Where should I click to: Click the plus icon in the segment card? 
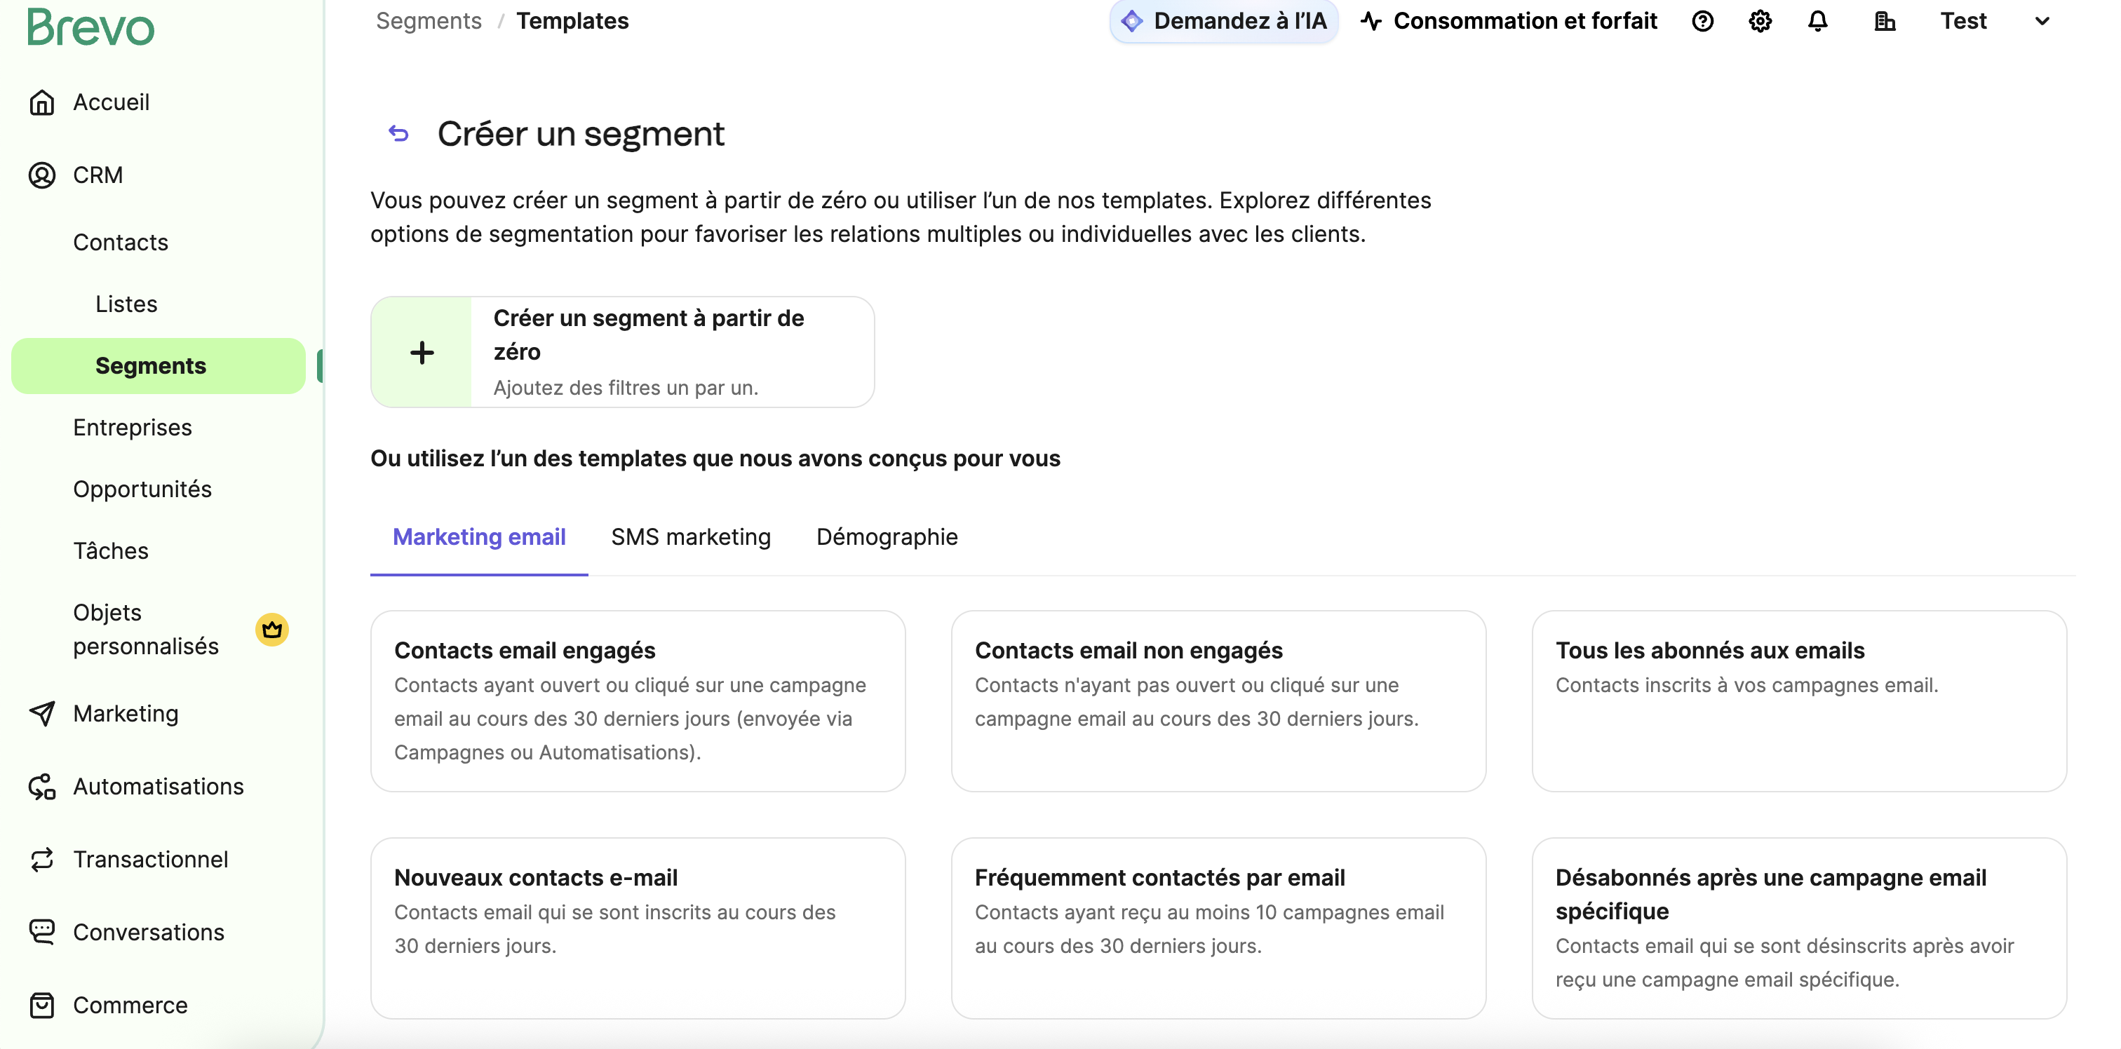422,351
